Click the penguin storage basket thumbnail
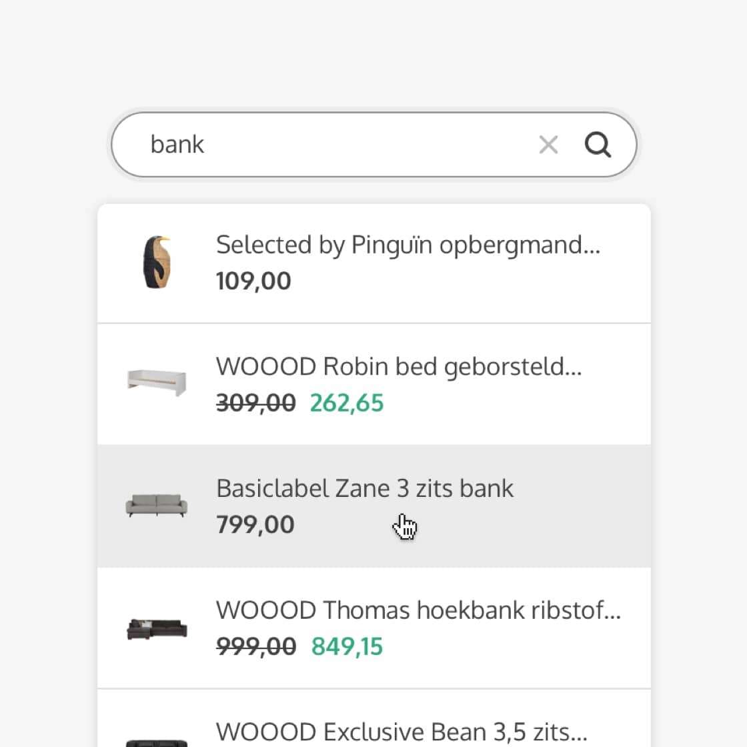747x747 pixels. [157, 262]
